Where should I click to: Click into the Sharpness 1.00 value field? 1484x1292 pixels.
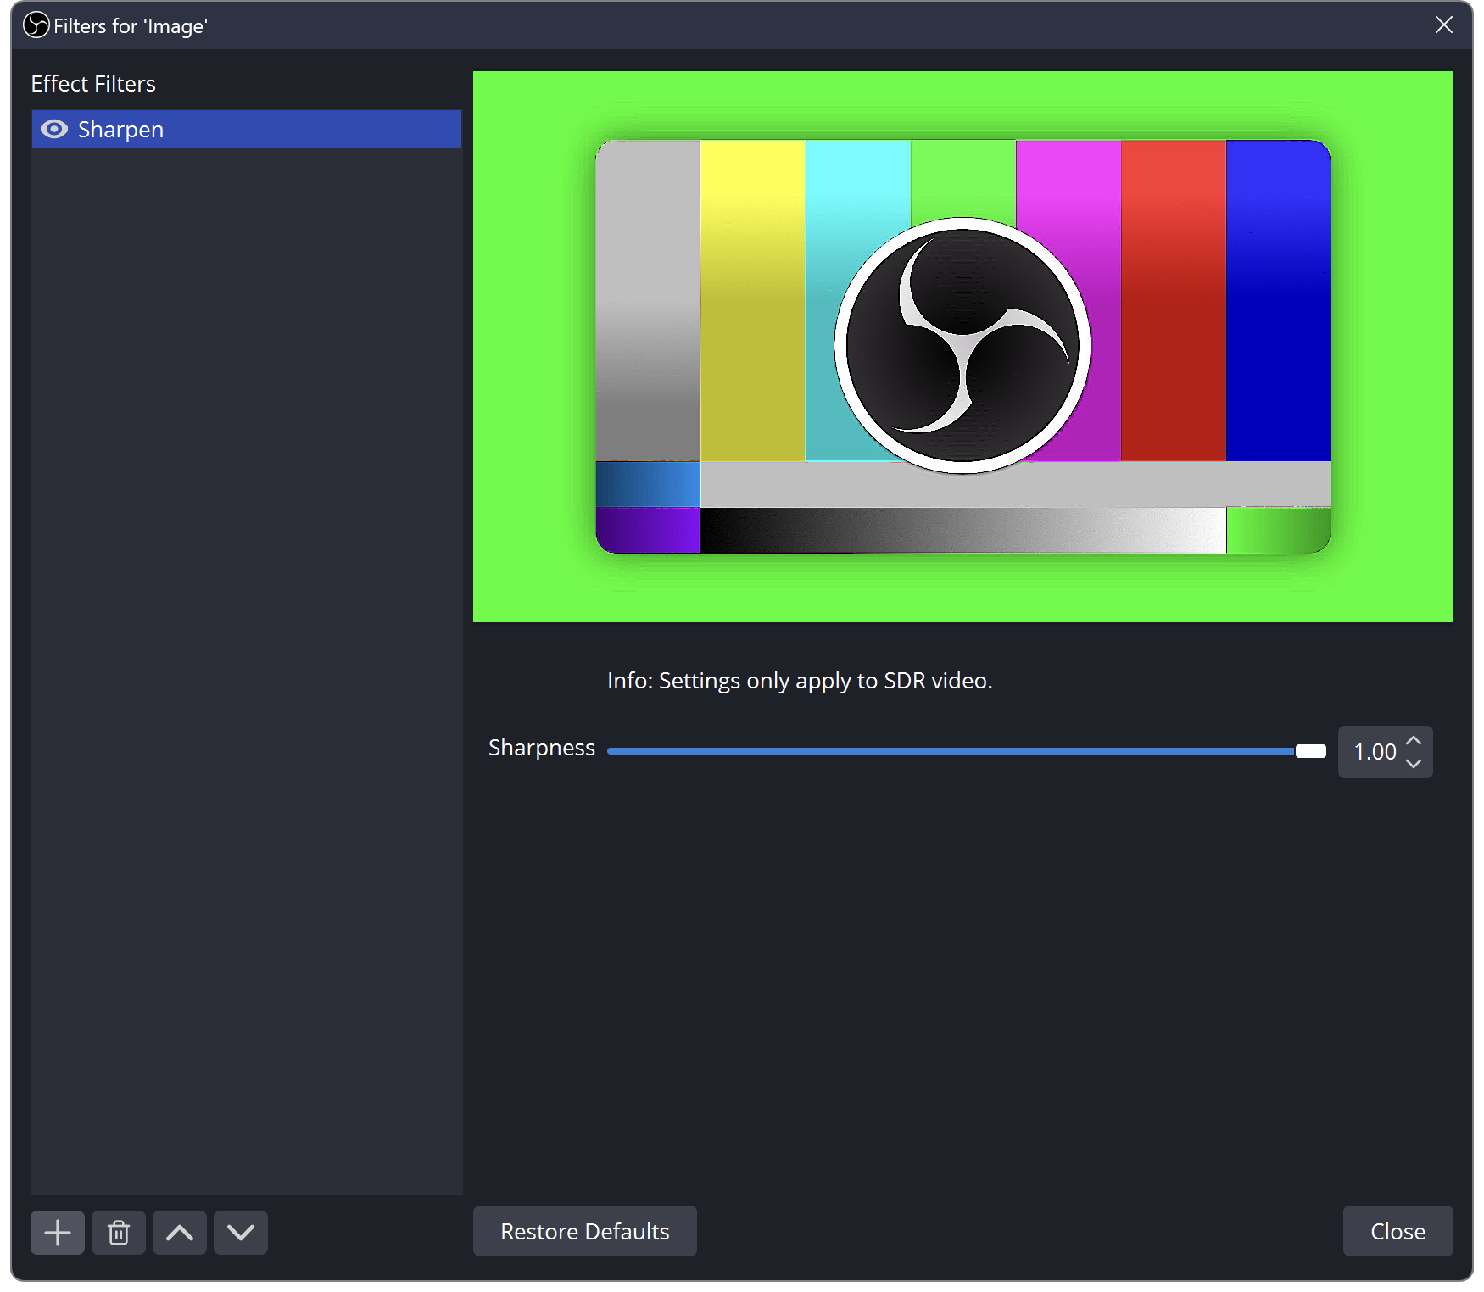point(1374,752)
